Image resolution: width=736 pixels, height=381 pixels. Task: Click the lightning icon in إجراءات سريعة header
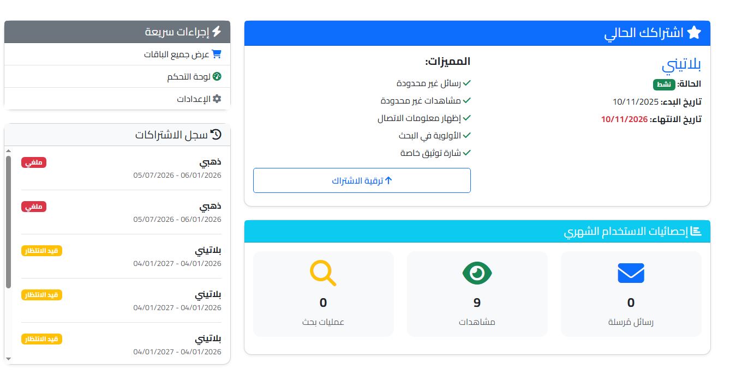[x=218, y=32]
